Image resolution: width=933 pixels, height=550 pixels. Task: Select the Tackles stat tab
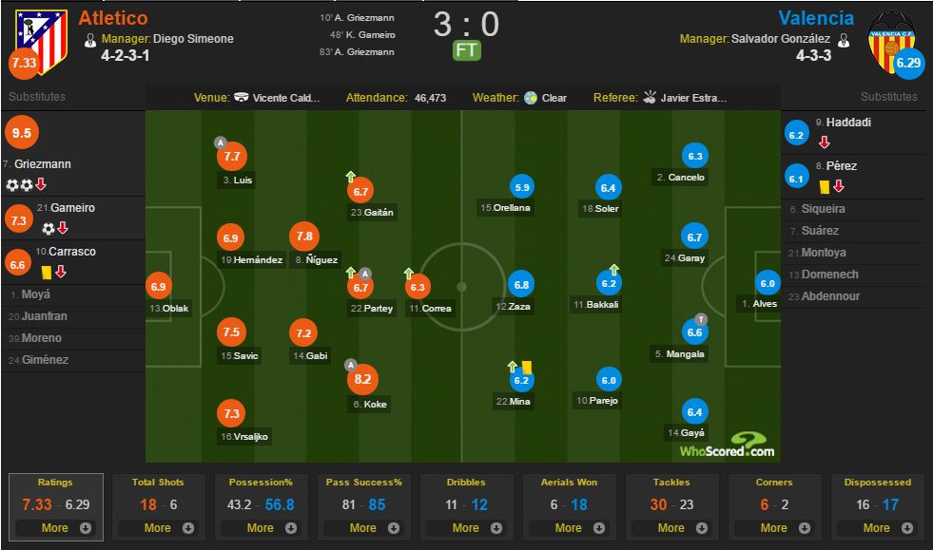[671, 506]
